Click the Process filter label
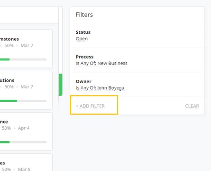Screen dimensions: 211x171 click(84, 57)
